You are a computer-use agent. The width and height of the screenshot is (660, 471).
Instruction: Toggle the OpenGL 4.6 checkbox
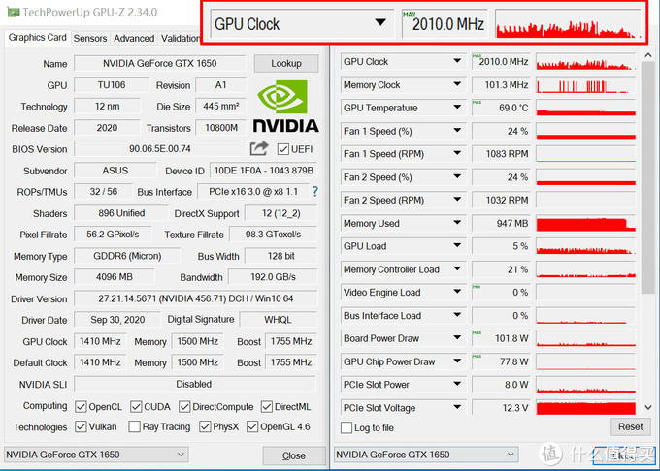pyautogui.click(x=252, y=426)
